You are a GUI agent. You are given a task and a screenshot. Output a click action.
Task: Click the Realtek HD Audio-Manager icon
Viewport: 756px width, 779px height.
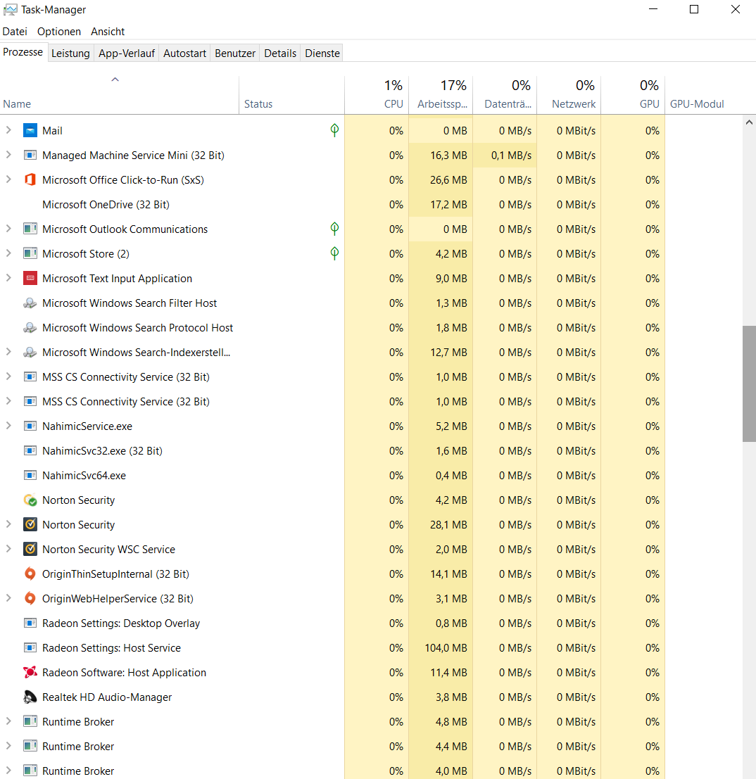click(x=30, y=697)
